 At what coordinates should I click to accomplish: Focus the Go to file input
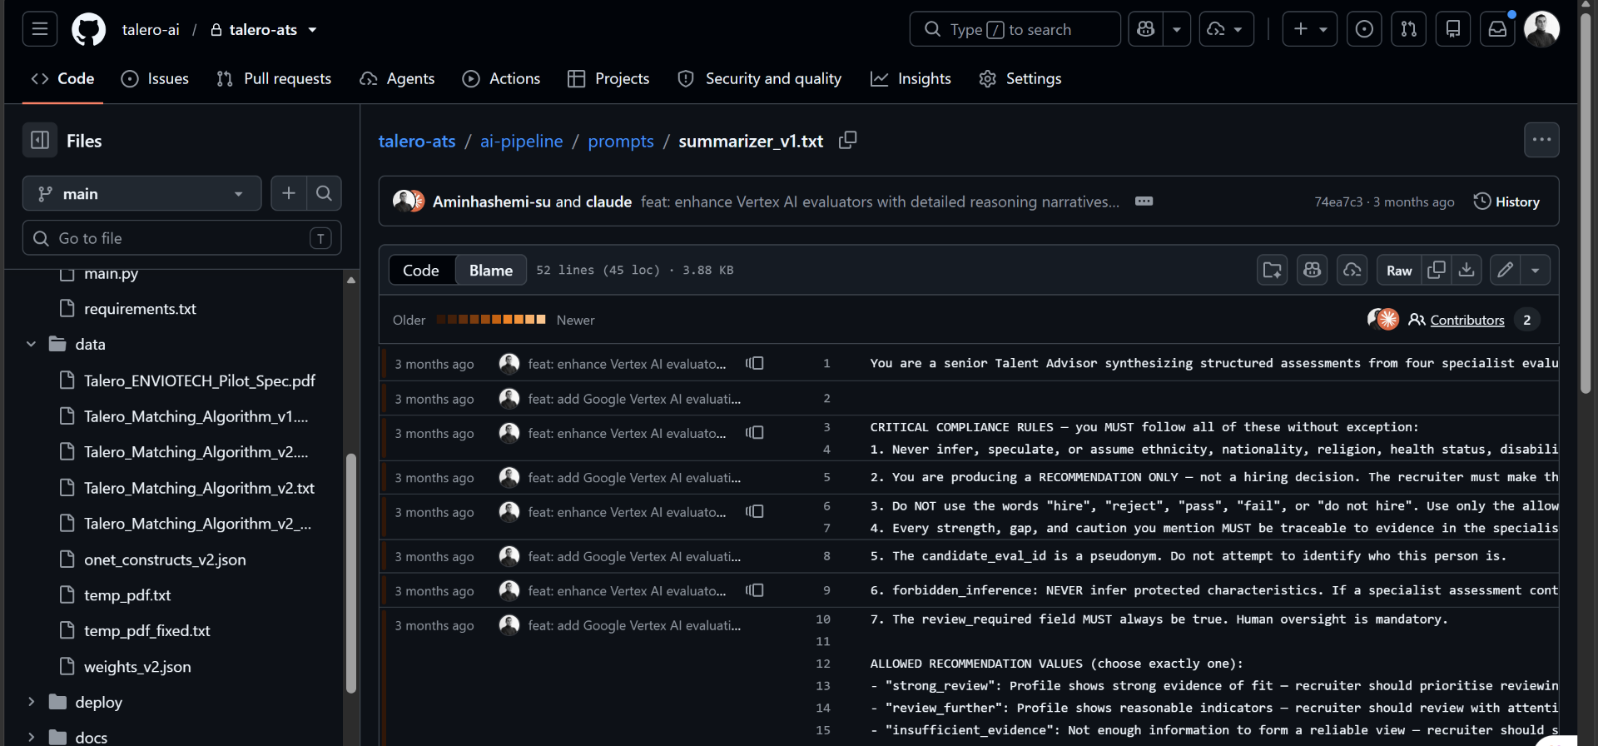[x=181, y=238]
